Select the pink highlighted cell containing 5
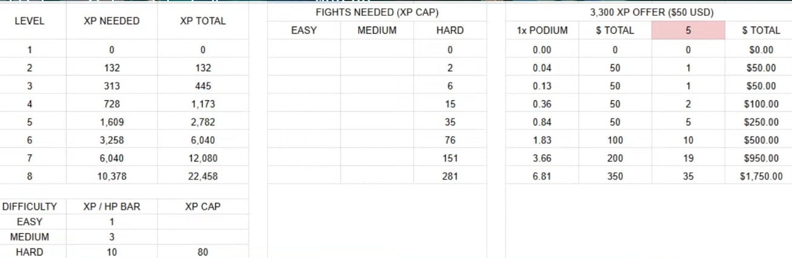The image size is (792, 258). [688, 30]
